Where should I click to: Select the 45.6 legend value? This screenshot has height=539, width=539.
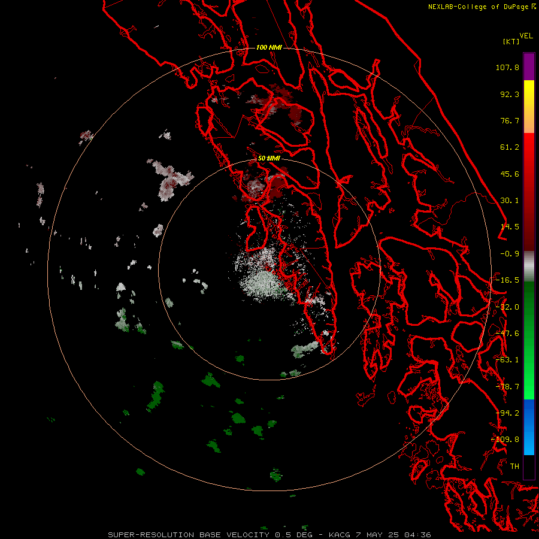pos(510,174)
